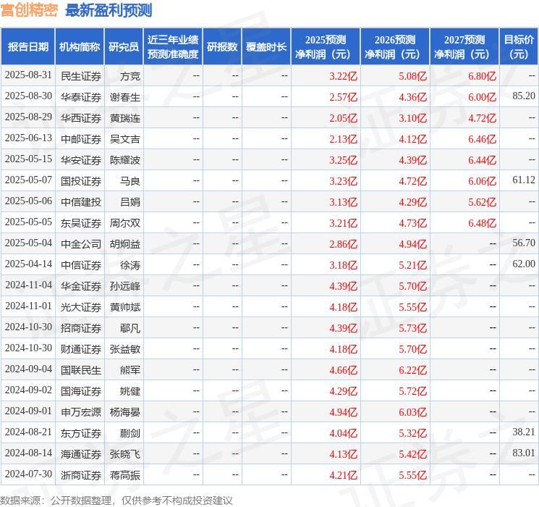Viewport: 539px width, 507px height.
Task: Click the 2027预测净利润 column header
Action: coord(464,46)
